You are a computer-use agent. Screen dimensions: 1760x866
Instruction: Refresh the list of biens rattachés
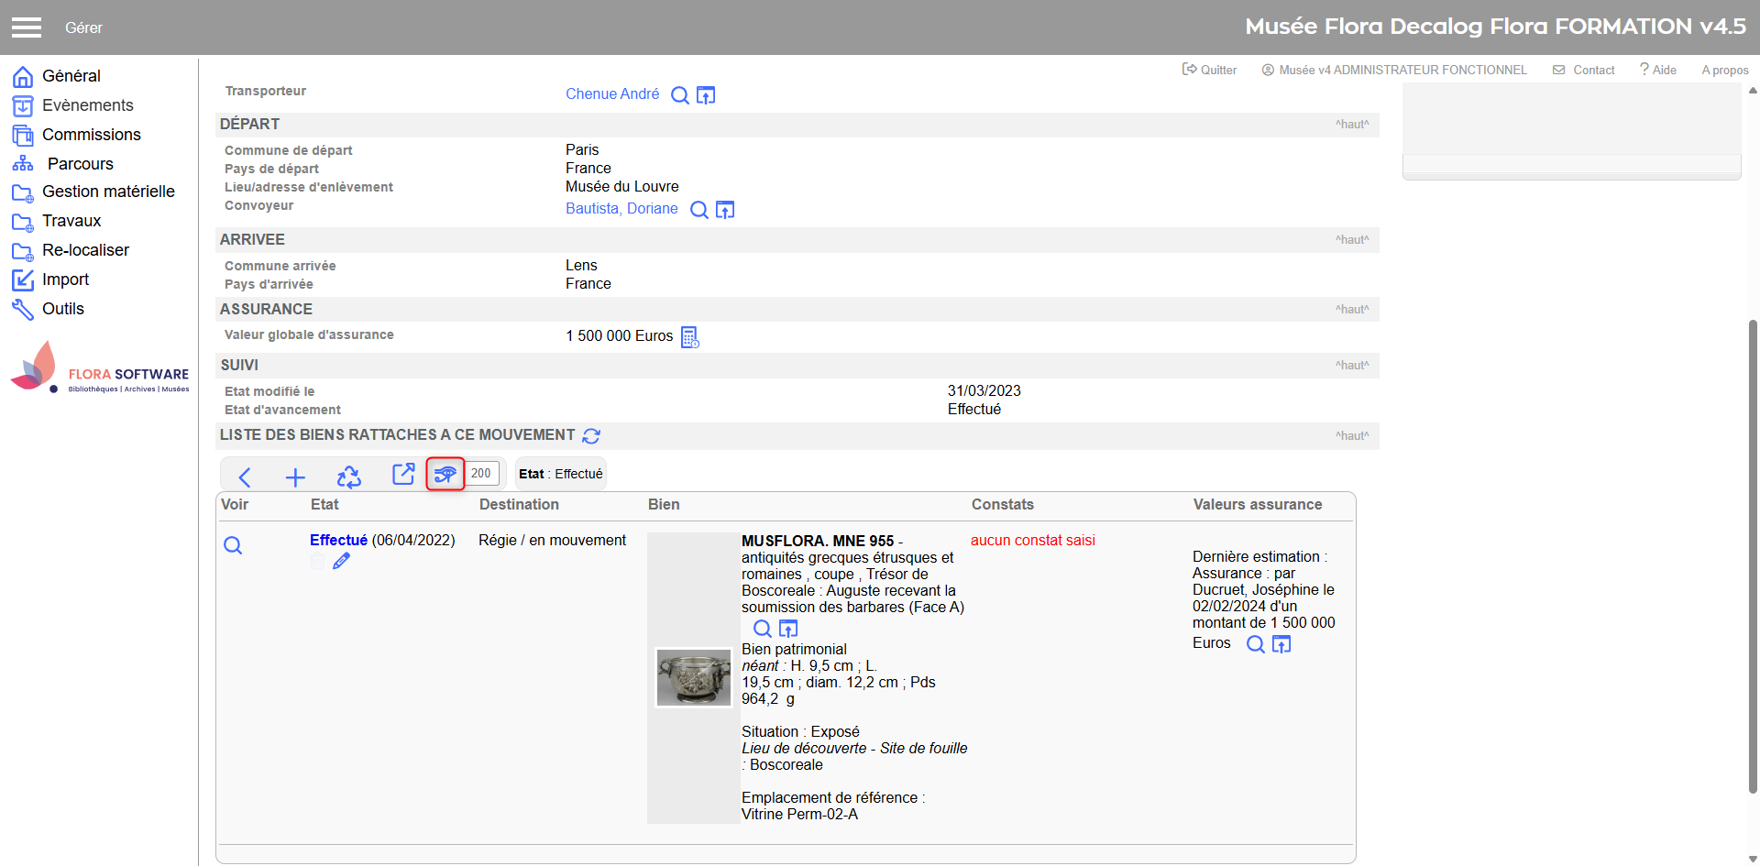click(591, 436)
